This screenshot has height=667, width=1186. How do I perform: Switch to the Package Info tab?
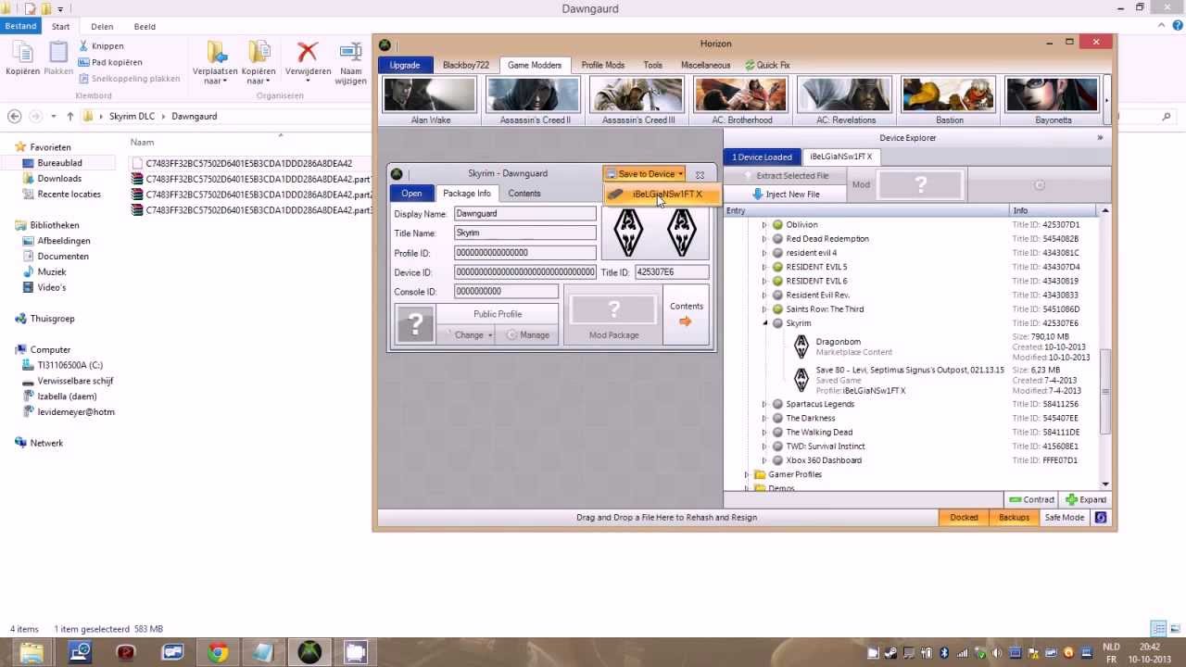click(x=467, y=194)
